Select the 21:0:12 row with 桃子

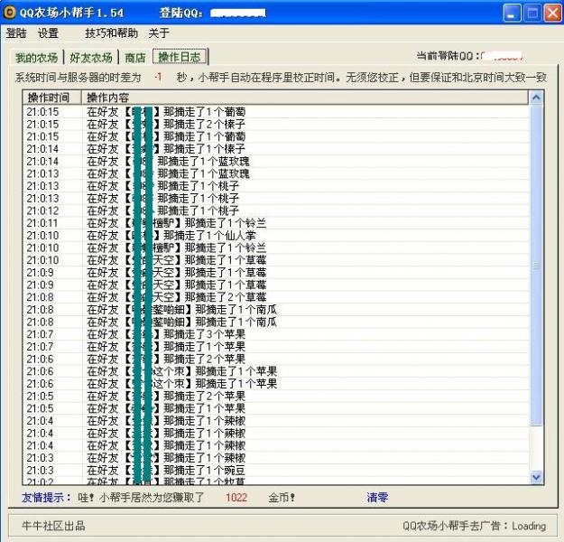tap(275, 210)
